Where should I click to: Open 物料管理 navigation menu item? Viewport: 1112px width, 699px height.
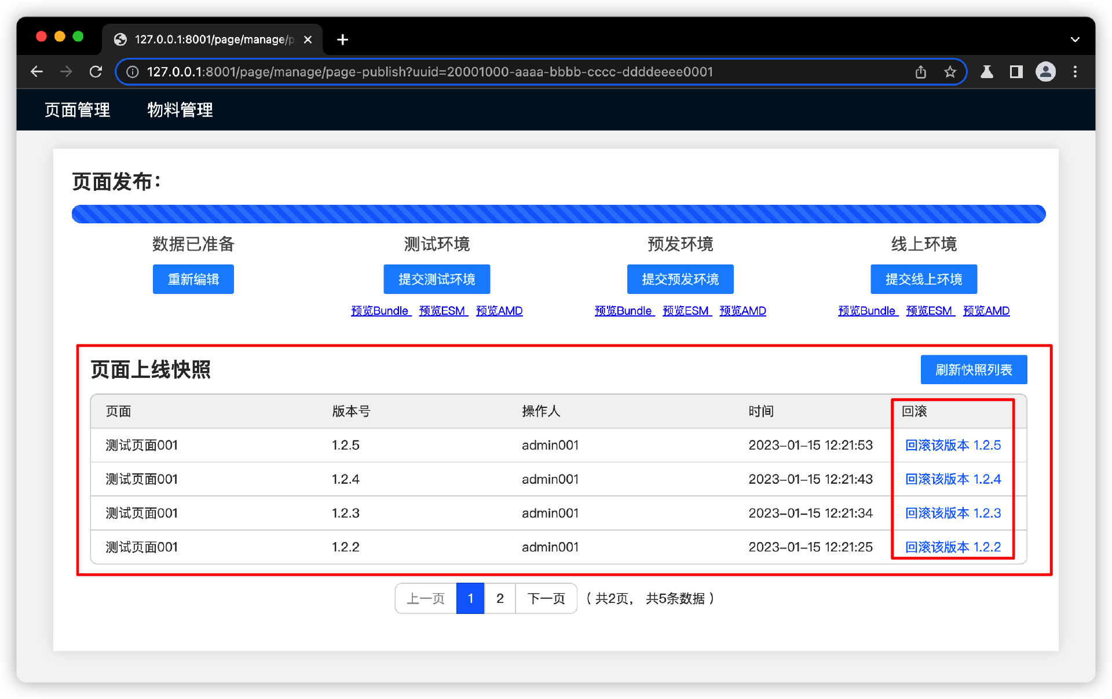click(180, 110)
